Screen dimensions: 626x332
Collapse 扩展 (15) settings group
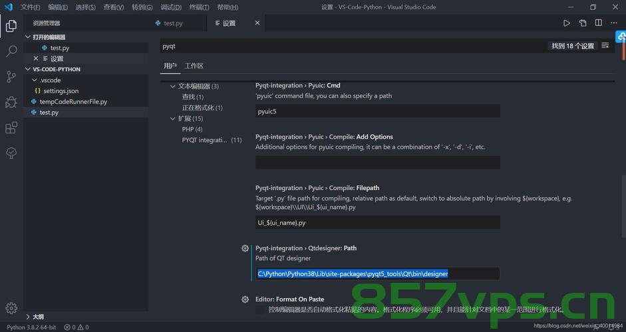pyautogui.click(x=173, y=118)
